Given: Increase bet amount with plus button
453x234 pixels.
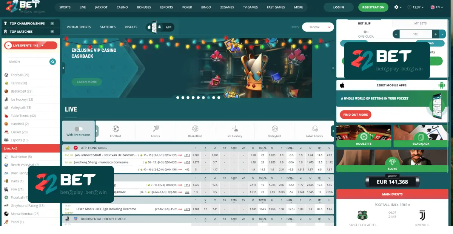Looking at the screenshot, I should (435, 34).
